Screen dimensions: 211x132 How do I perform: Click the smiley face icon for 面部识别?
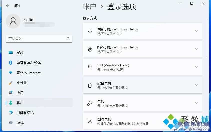pyautogui.click(x=90, y=31)
